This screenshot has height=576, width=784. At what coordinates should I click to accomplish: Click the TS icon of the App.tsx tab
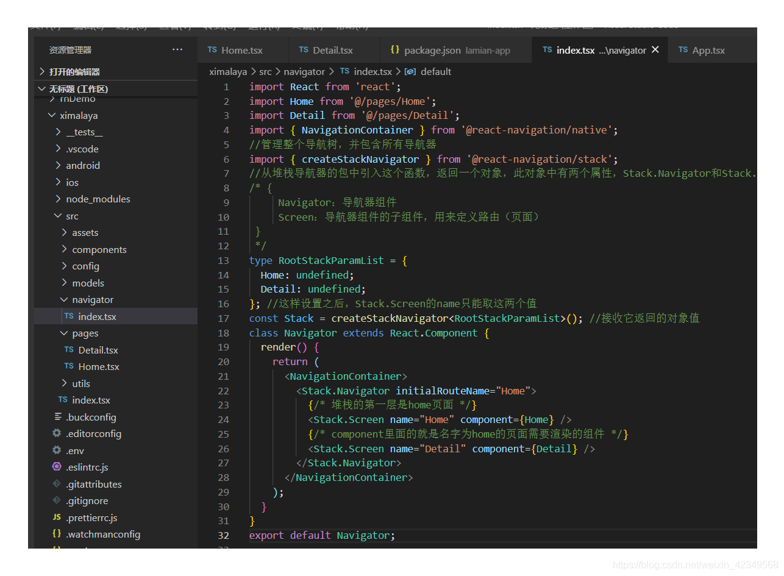(x=683, y=50)
